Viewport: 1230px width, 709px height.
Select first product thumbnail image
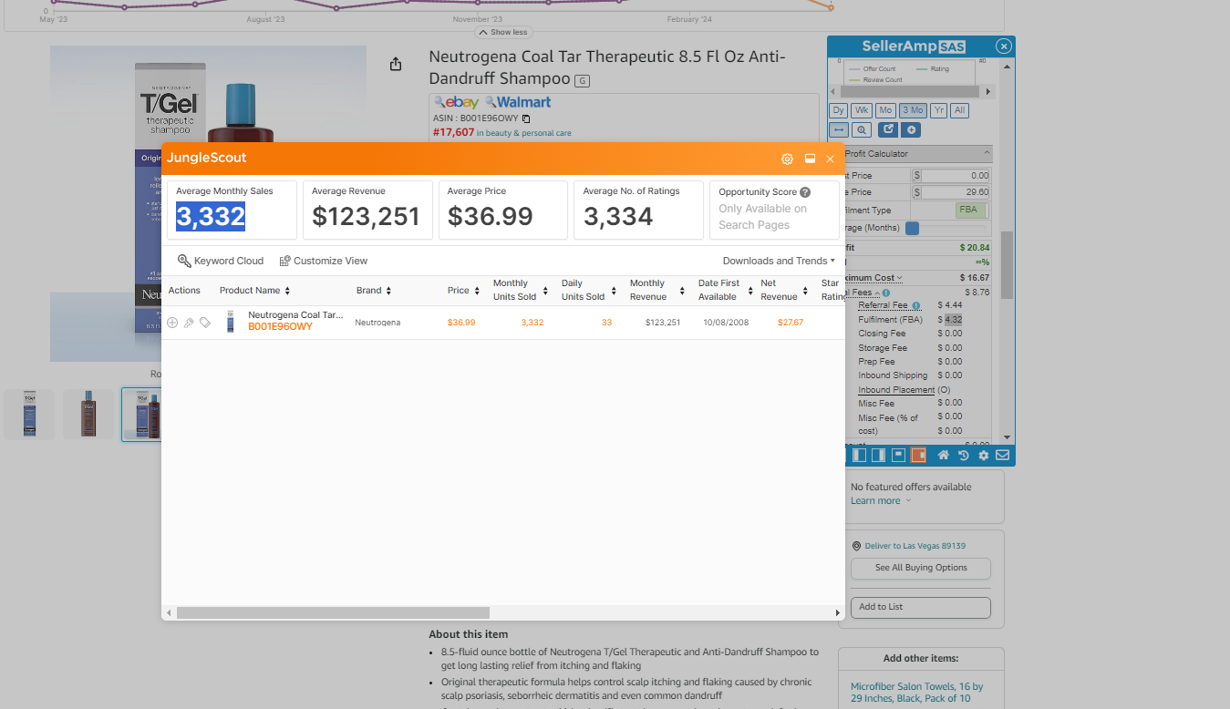(29, 415)
